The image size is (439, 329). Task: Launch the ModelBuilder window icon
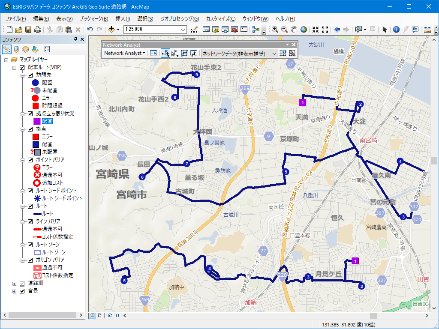click(256, 30)
